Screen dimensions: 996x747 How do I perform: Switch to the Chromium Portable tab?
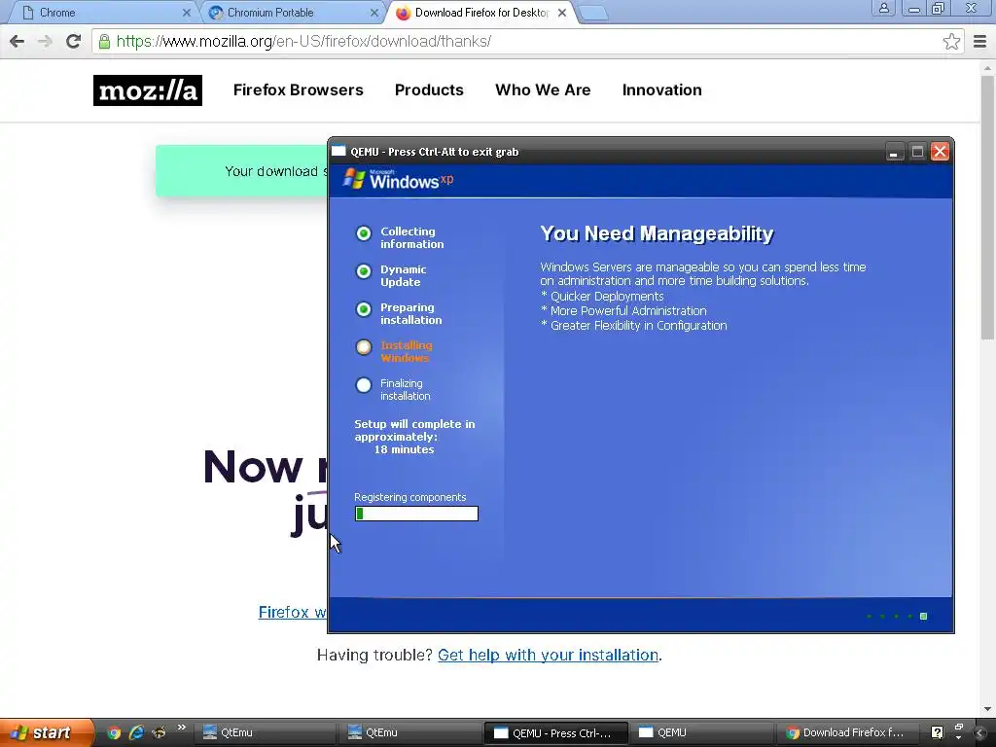click(x=294, y=13)
